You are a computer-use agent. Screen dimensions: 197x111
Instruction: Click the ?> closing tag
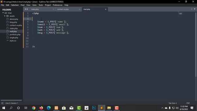pyautogui.click(x=34, y=47)
